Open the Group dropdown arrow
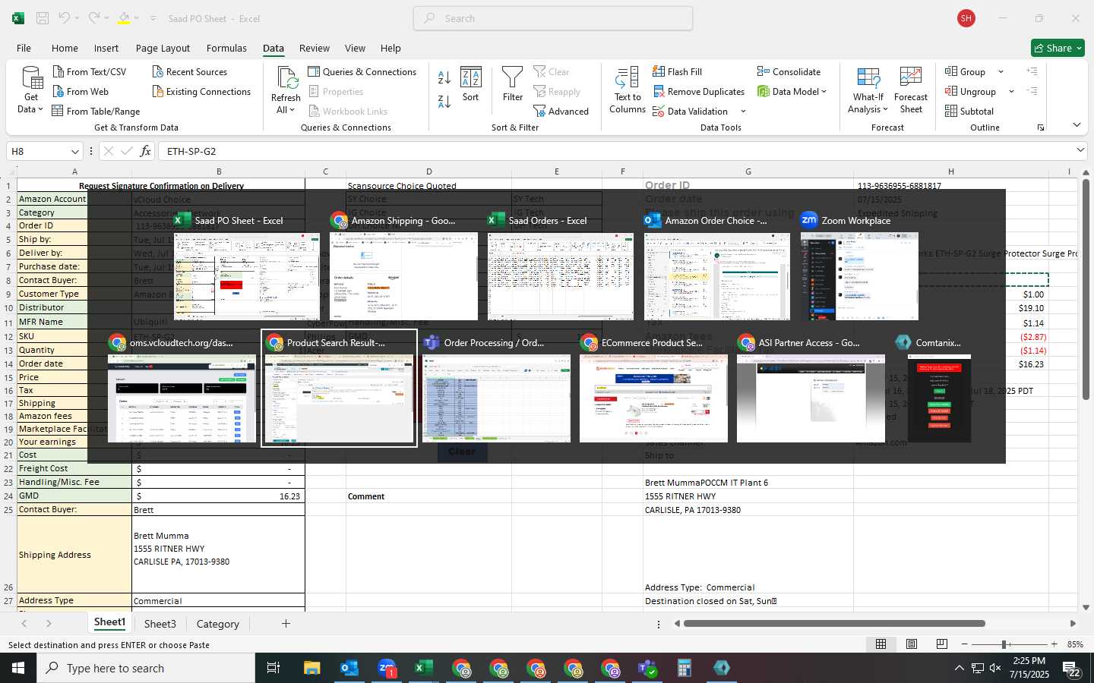 (1001, 72)
